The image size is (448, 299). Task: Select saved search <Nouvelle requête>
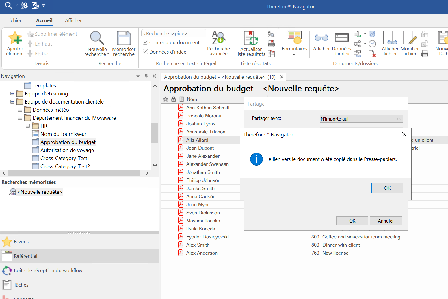(40, 192)
